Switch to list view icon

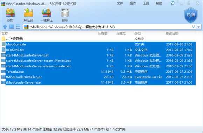point(18,27)
